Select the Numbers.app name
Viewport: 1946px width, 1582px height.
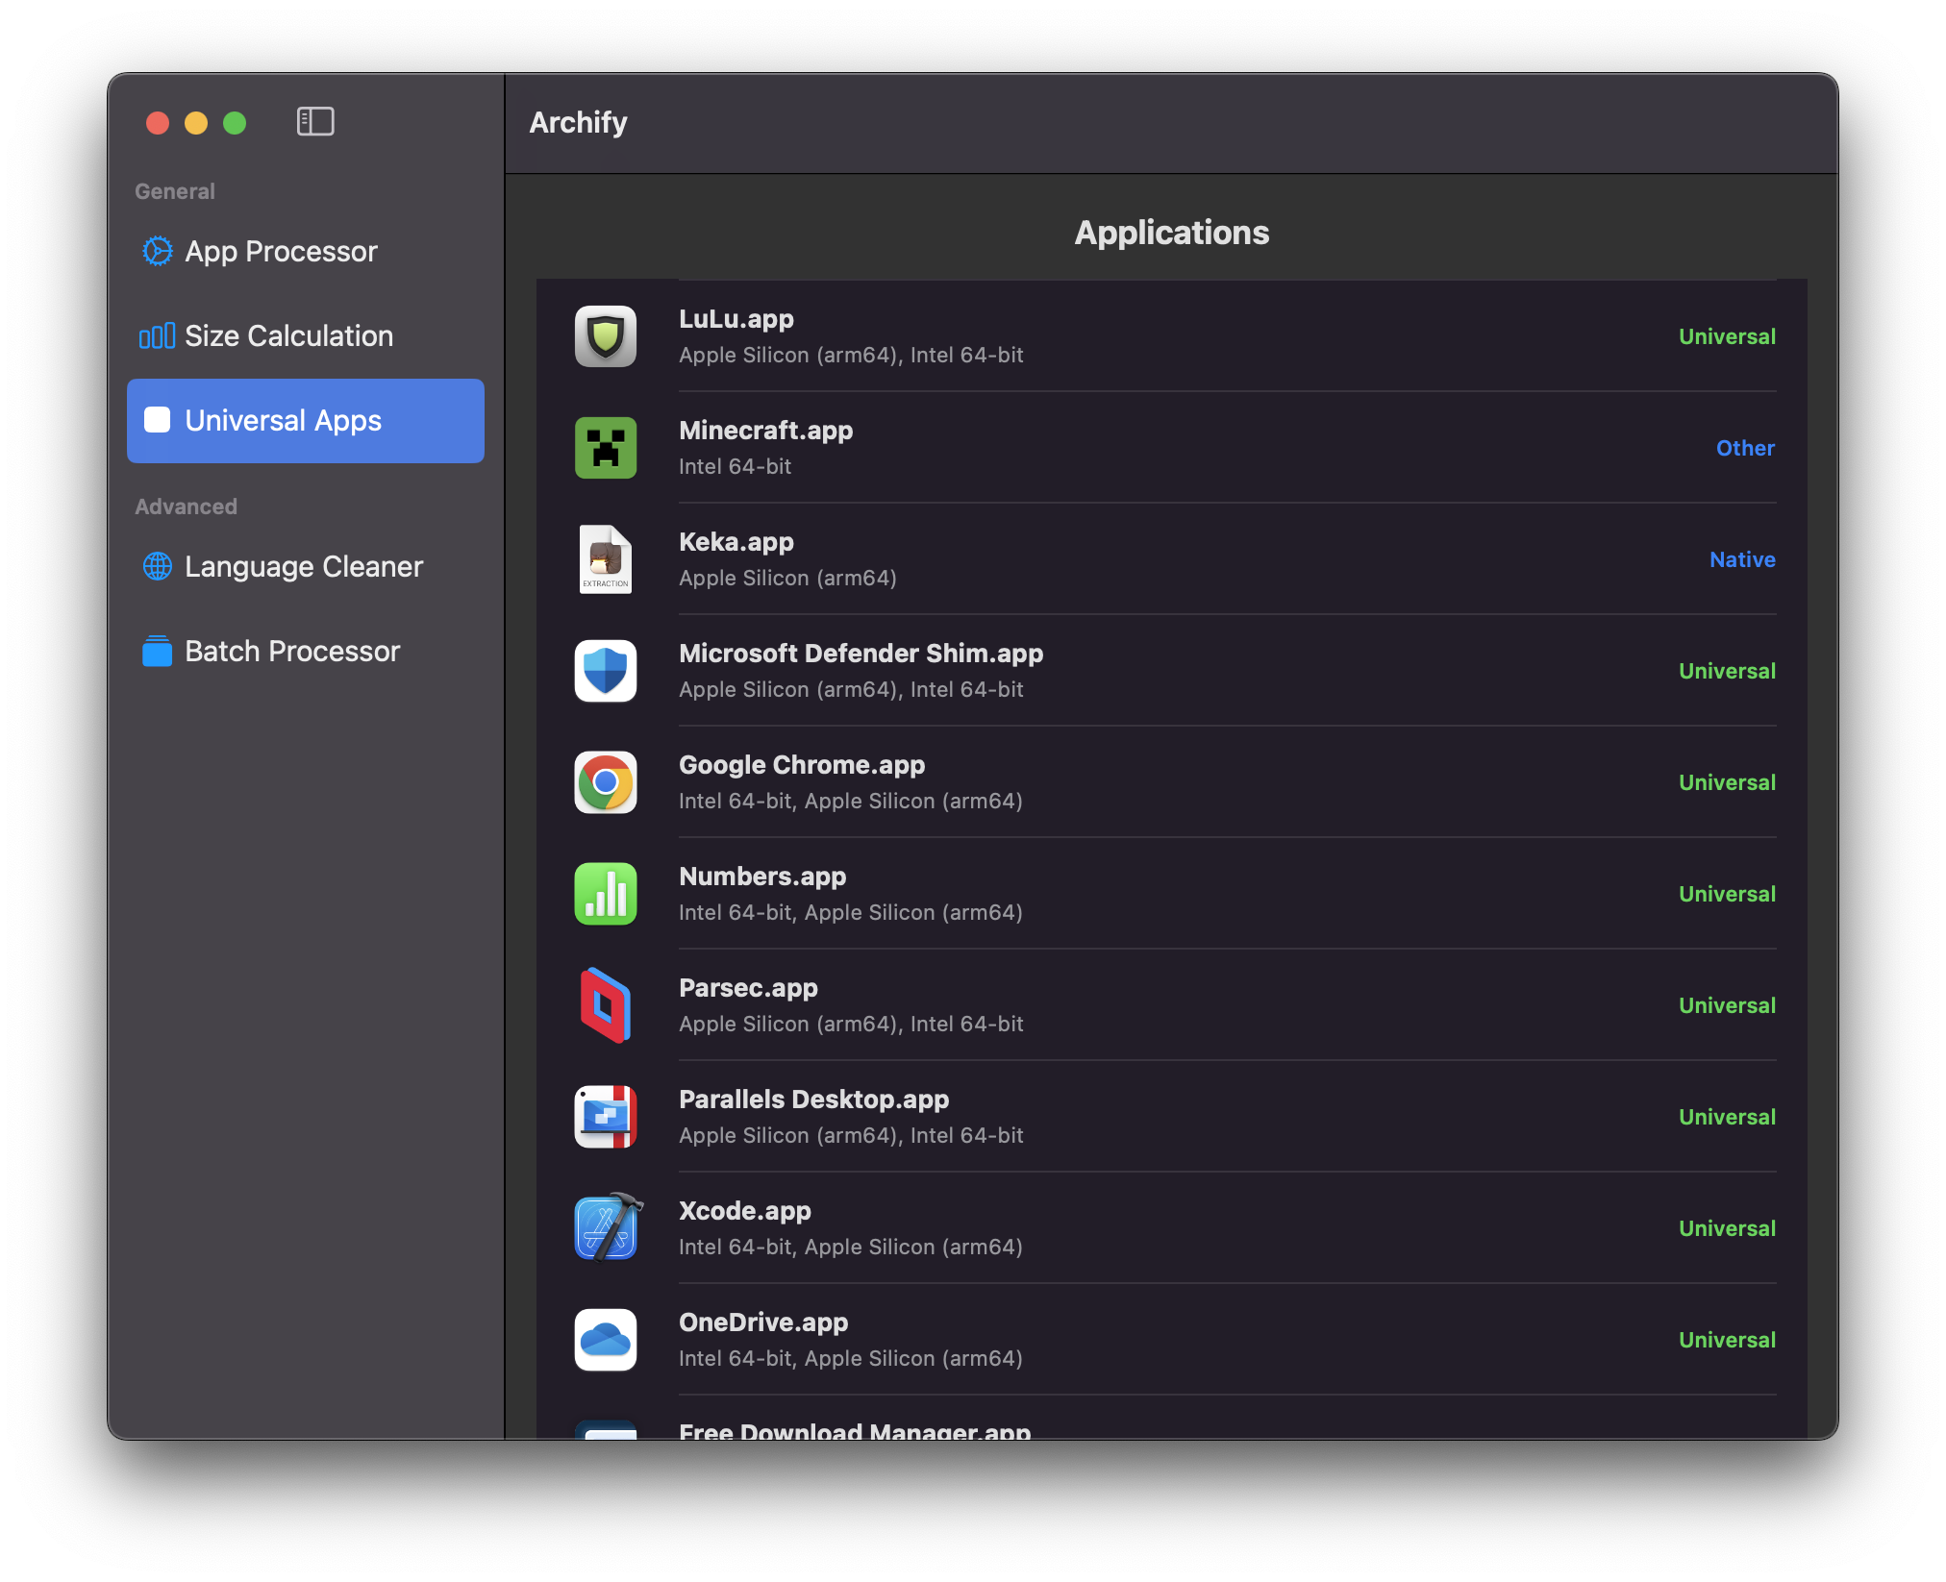[762, 877]
